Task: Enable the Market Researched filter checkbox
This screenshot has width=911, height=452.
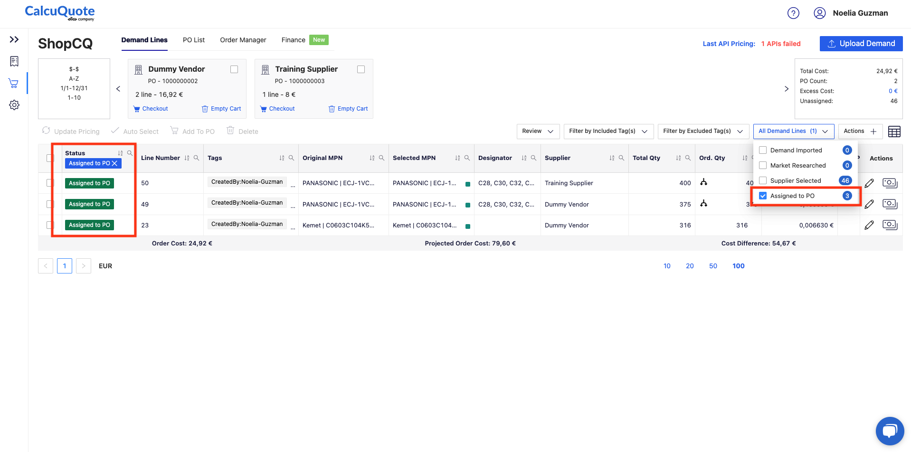Action: click(x=763, y=165)
